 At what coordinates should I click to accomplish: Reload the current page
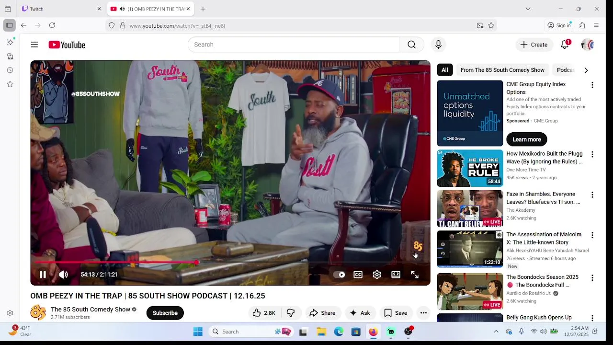click(x=52, y=25)
